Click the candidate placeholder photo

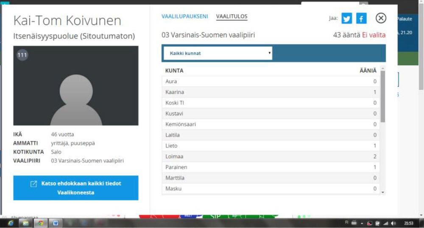click(x=76, y=85)
